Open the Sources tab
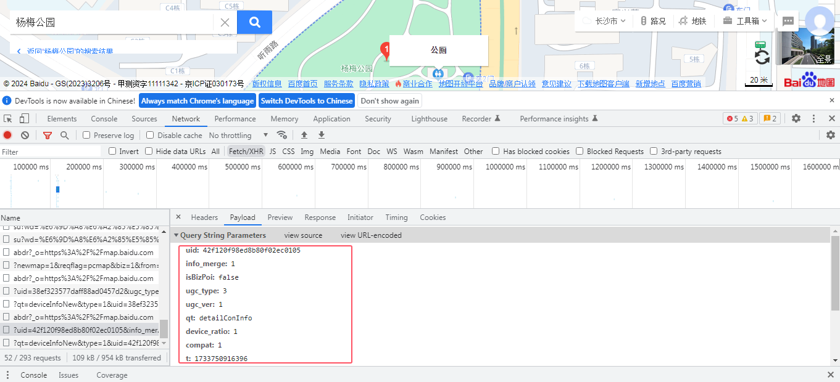This screenshot has width=840, height=382. click(x=144, y=119)
